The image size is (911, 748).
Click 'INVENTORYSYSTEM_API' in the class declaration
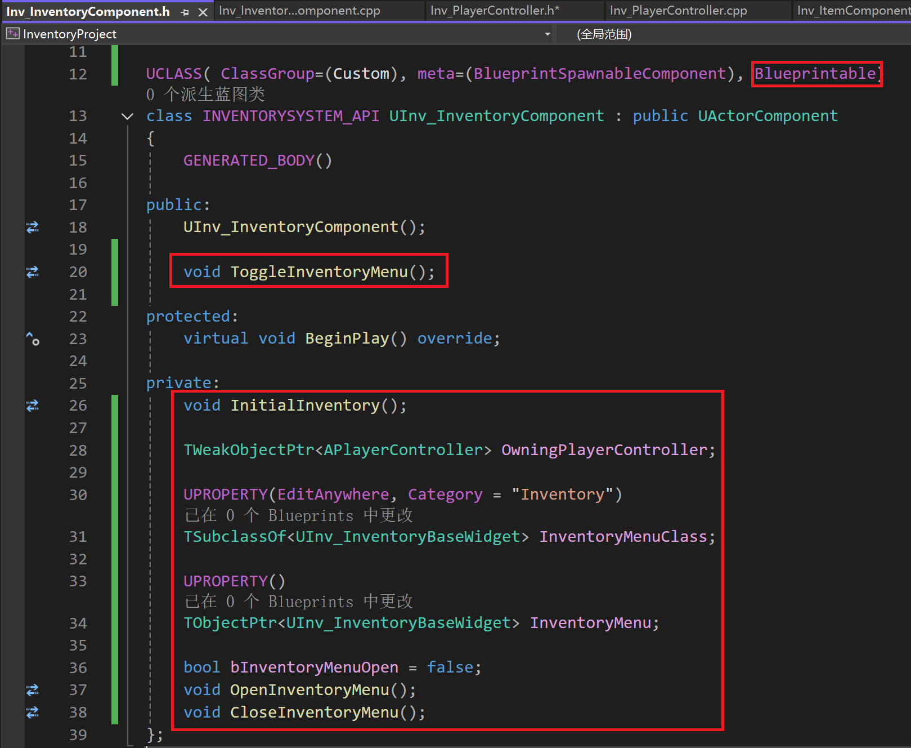291,116
